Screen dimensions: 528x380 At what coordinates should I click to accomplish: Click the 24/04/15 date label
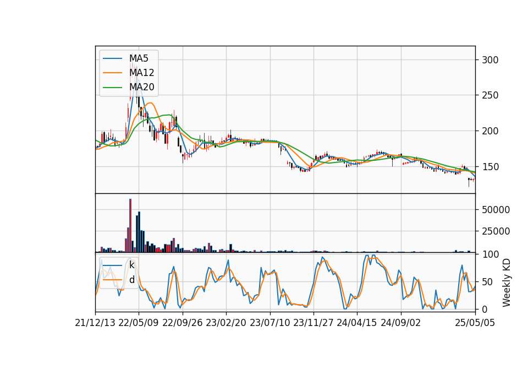(356, 323)
